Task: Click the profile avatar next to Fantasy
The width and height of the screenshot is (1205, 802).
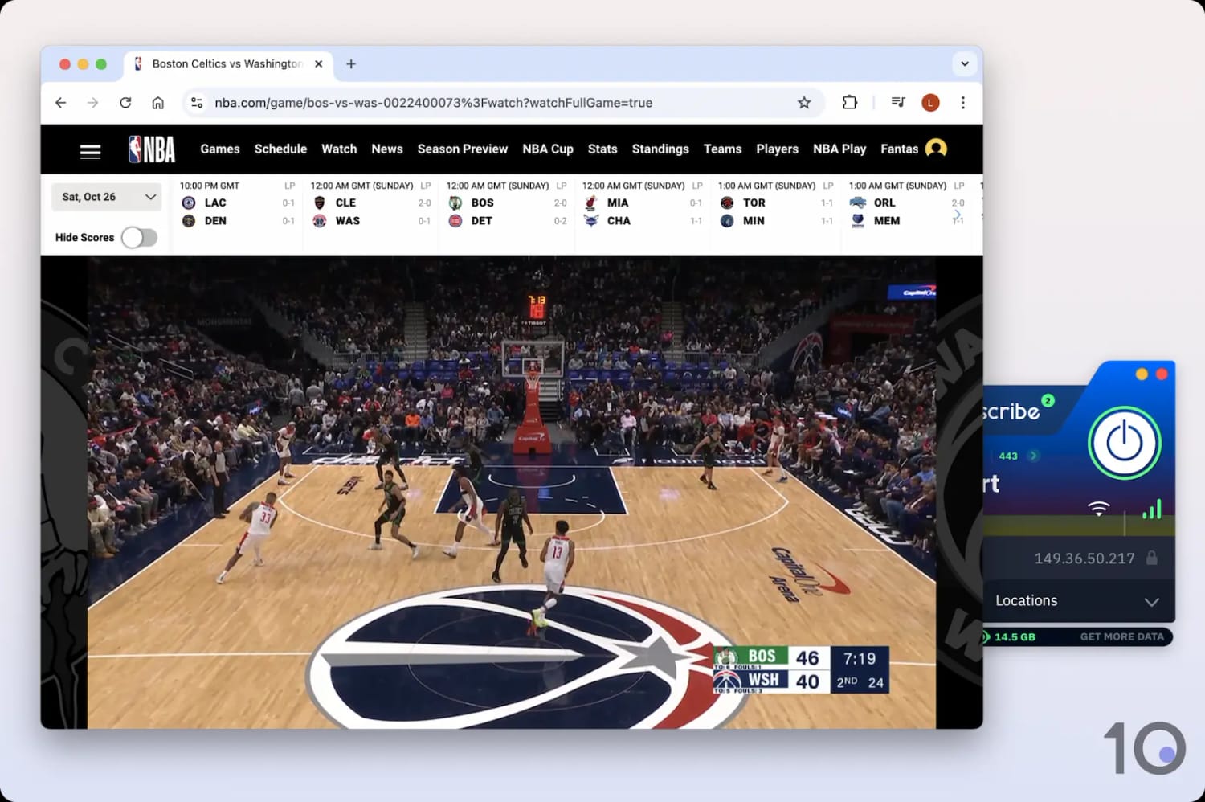Action: pyautogui.click(x=936, y=149)
